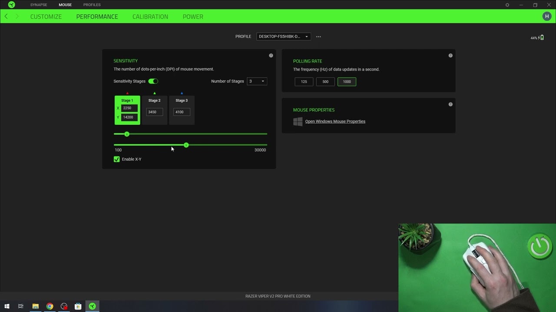The image size is (556, 312).
Task: Click the Razer Viper V2 Pro White Edition label
Action: point(278,296)
